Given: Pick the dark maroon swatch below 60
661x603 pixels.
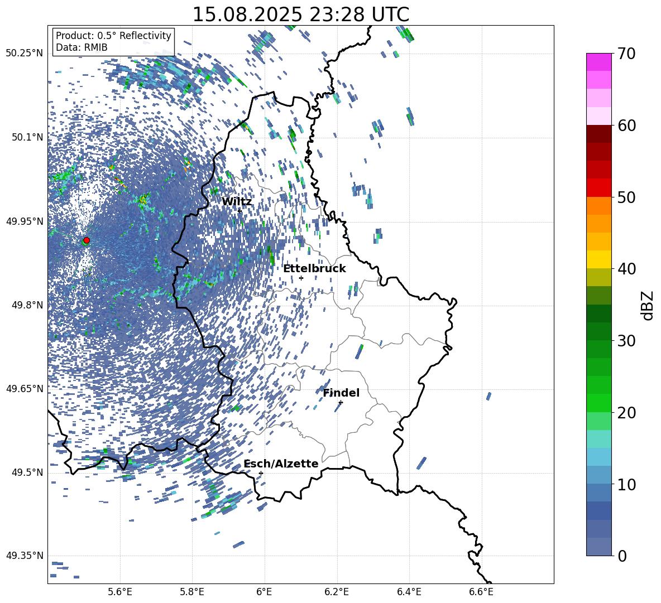Looking at the screenshot, I should pyautogui.click(x=598, y=134).
